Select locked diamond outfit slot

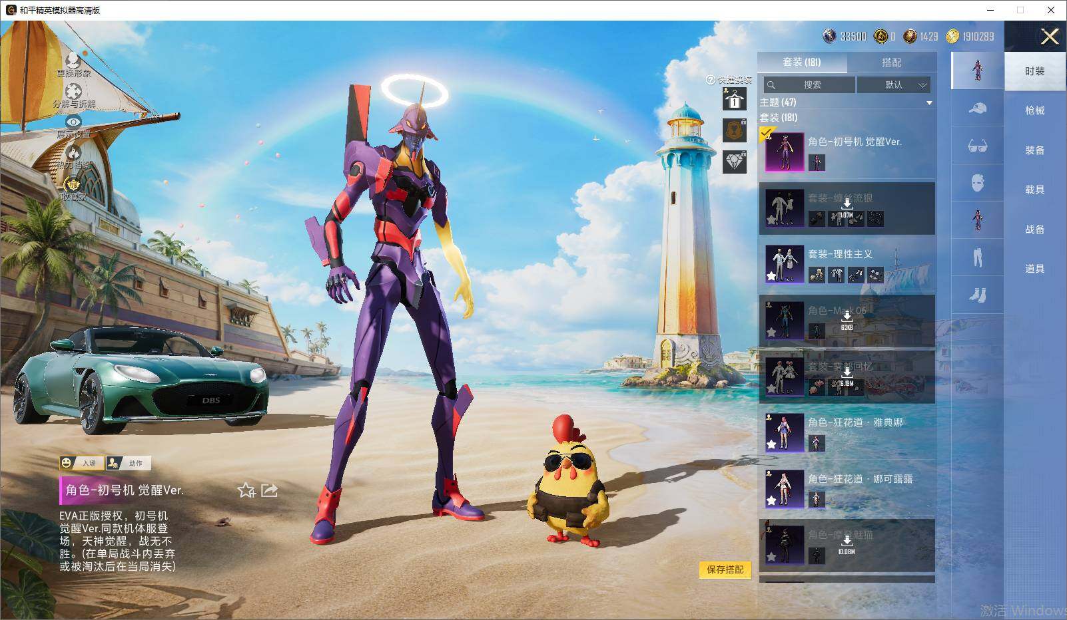[x=735, y=162]
